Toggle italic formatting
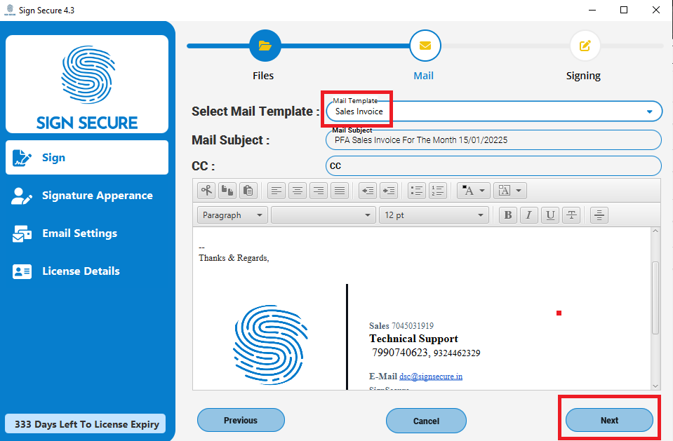 click(x=529, y=215)
